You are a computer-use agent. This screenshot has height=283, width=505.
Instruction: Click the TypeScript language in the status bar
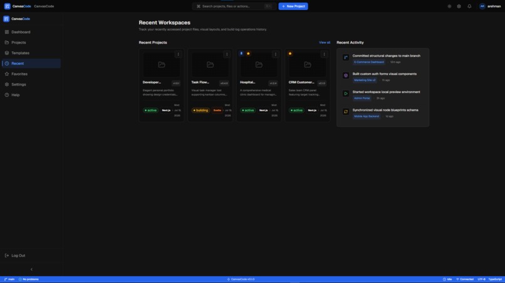point(495,279)
